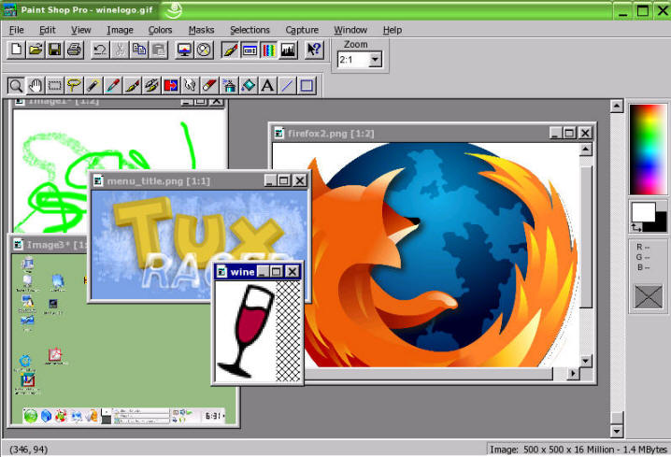
Task: Activate the firefox2.png window title bar
Action: pyautogui.click(x=433, y=133)
